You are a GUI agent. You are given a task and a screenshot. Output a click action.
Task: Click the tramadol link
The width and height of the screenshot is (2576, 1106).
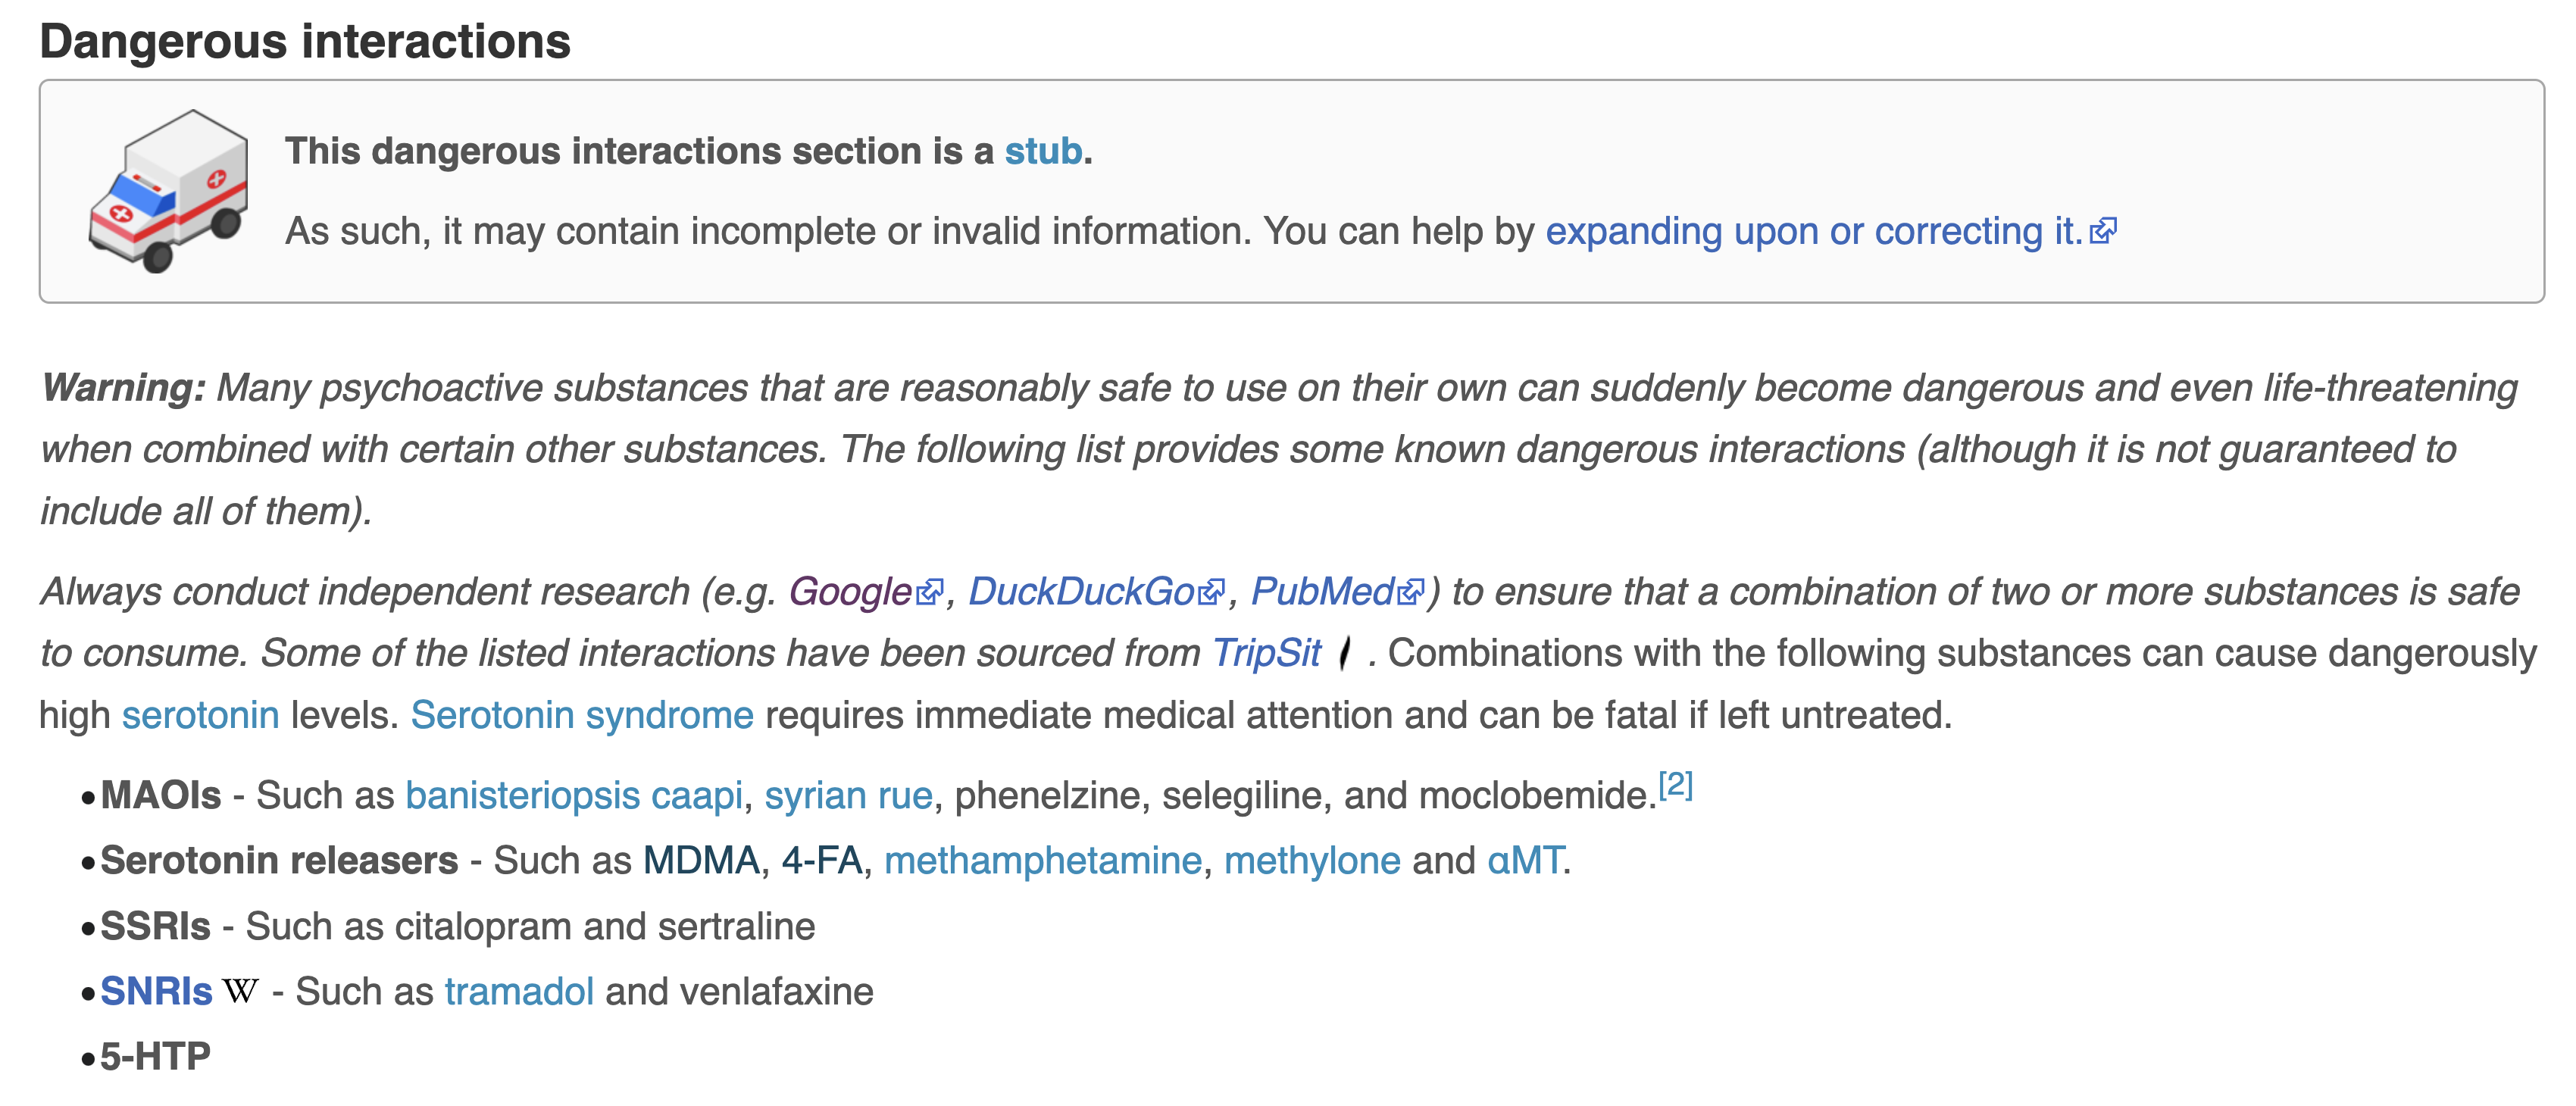[519, 992]
